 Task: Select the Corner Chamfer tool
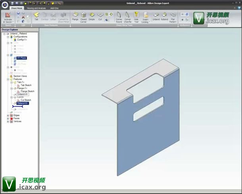point(128,17)
